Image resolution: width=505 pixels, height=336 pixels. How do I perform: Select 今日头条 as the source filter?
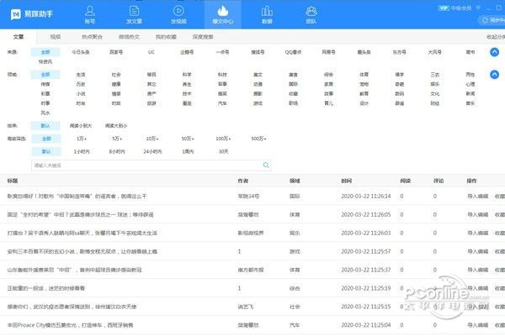(x=80, y=52)
